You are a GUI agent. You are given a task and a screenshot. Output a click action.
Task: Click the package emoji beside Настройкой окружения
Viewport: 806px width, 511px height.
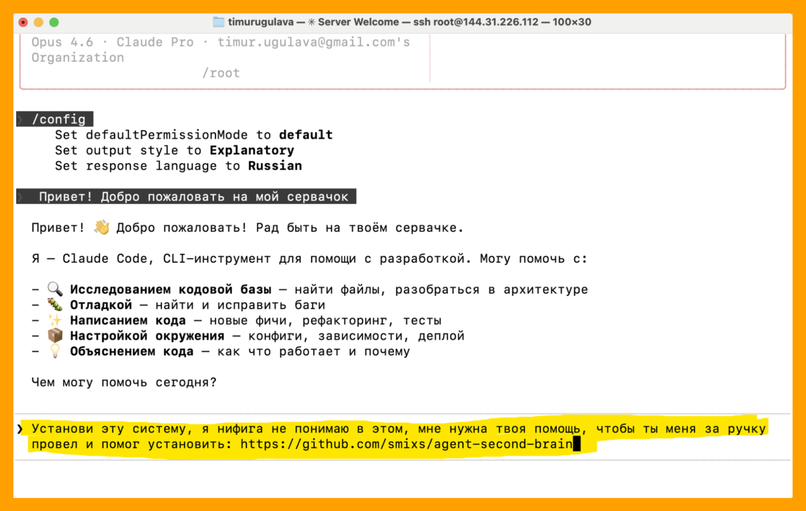coord(55,336)
